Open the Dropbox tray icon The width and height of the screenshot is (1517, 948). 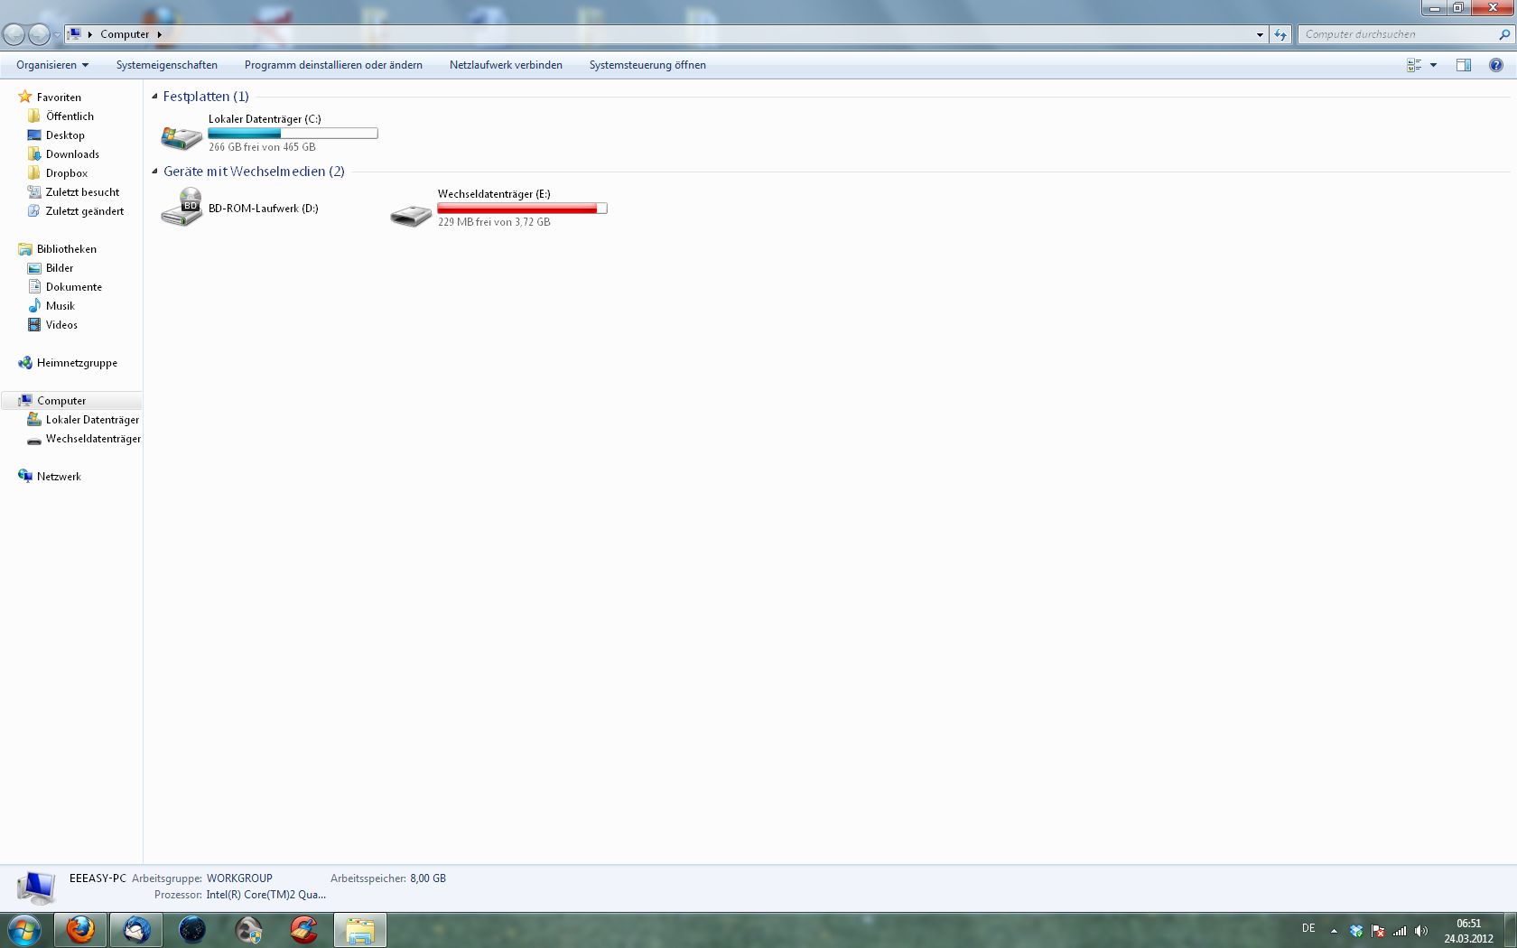(1356, 931)
